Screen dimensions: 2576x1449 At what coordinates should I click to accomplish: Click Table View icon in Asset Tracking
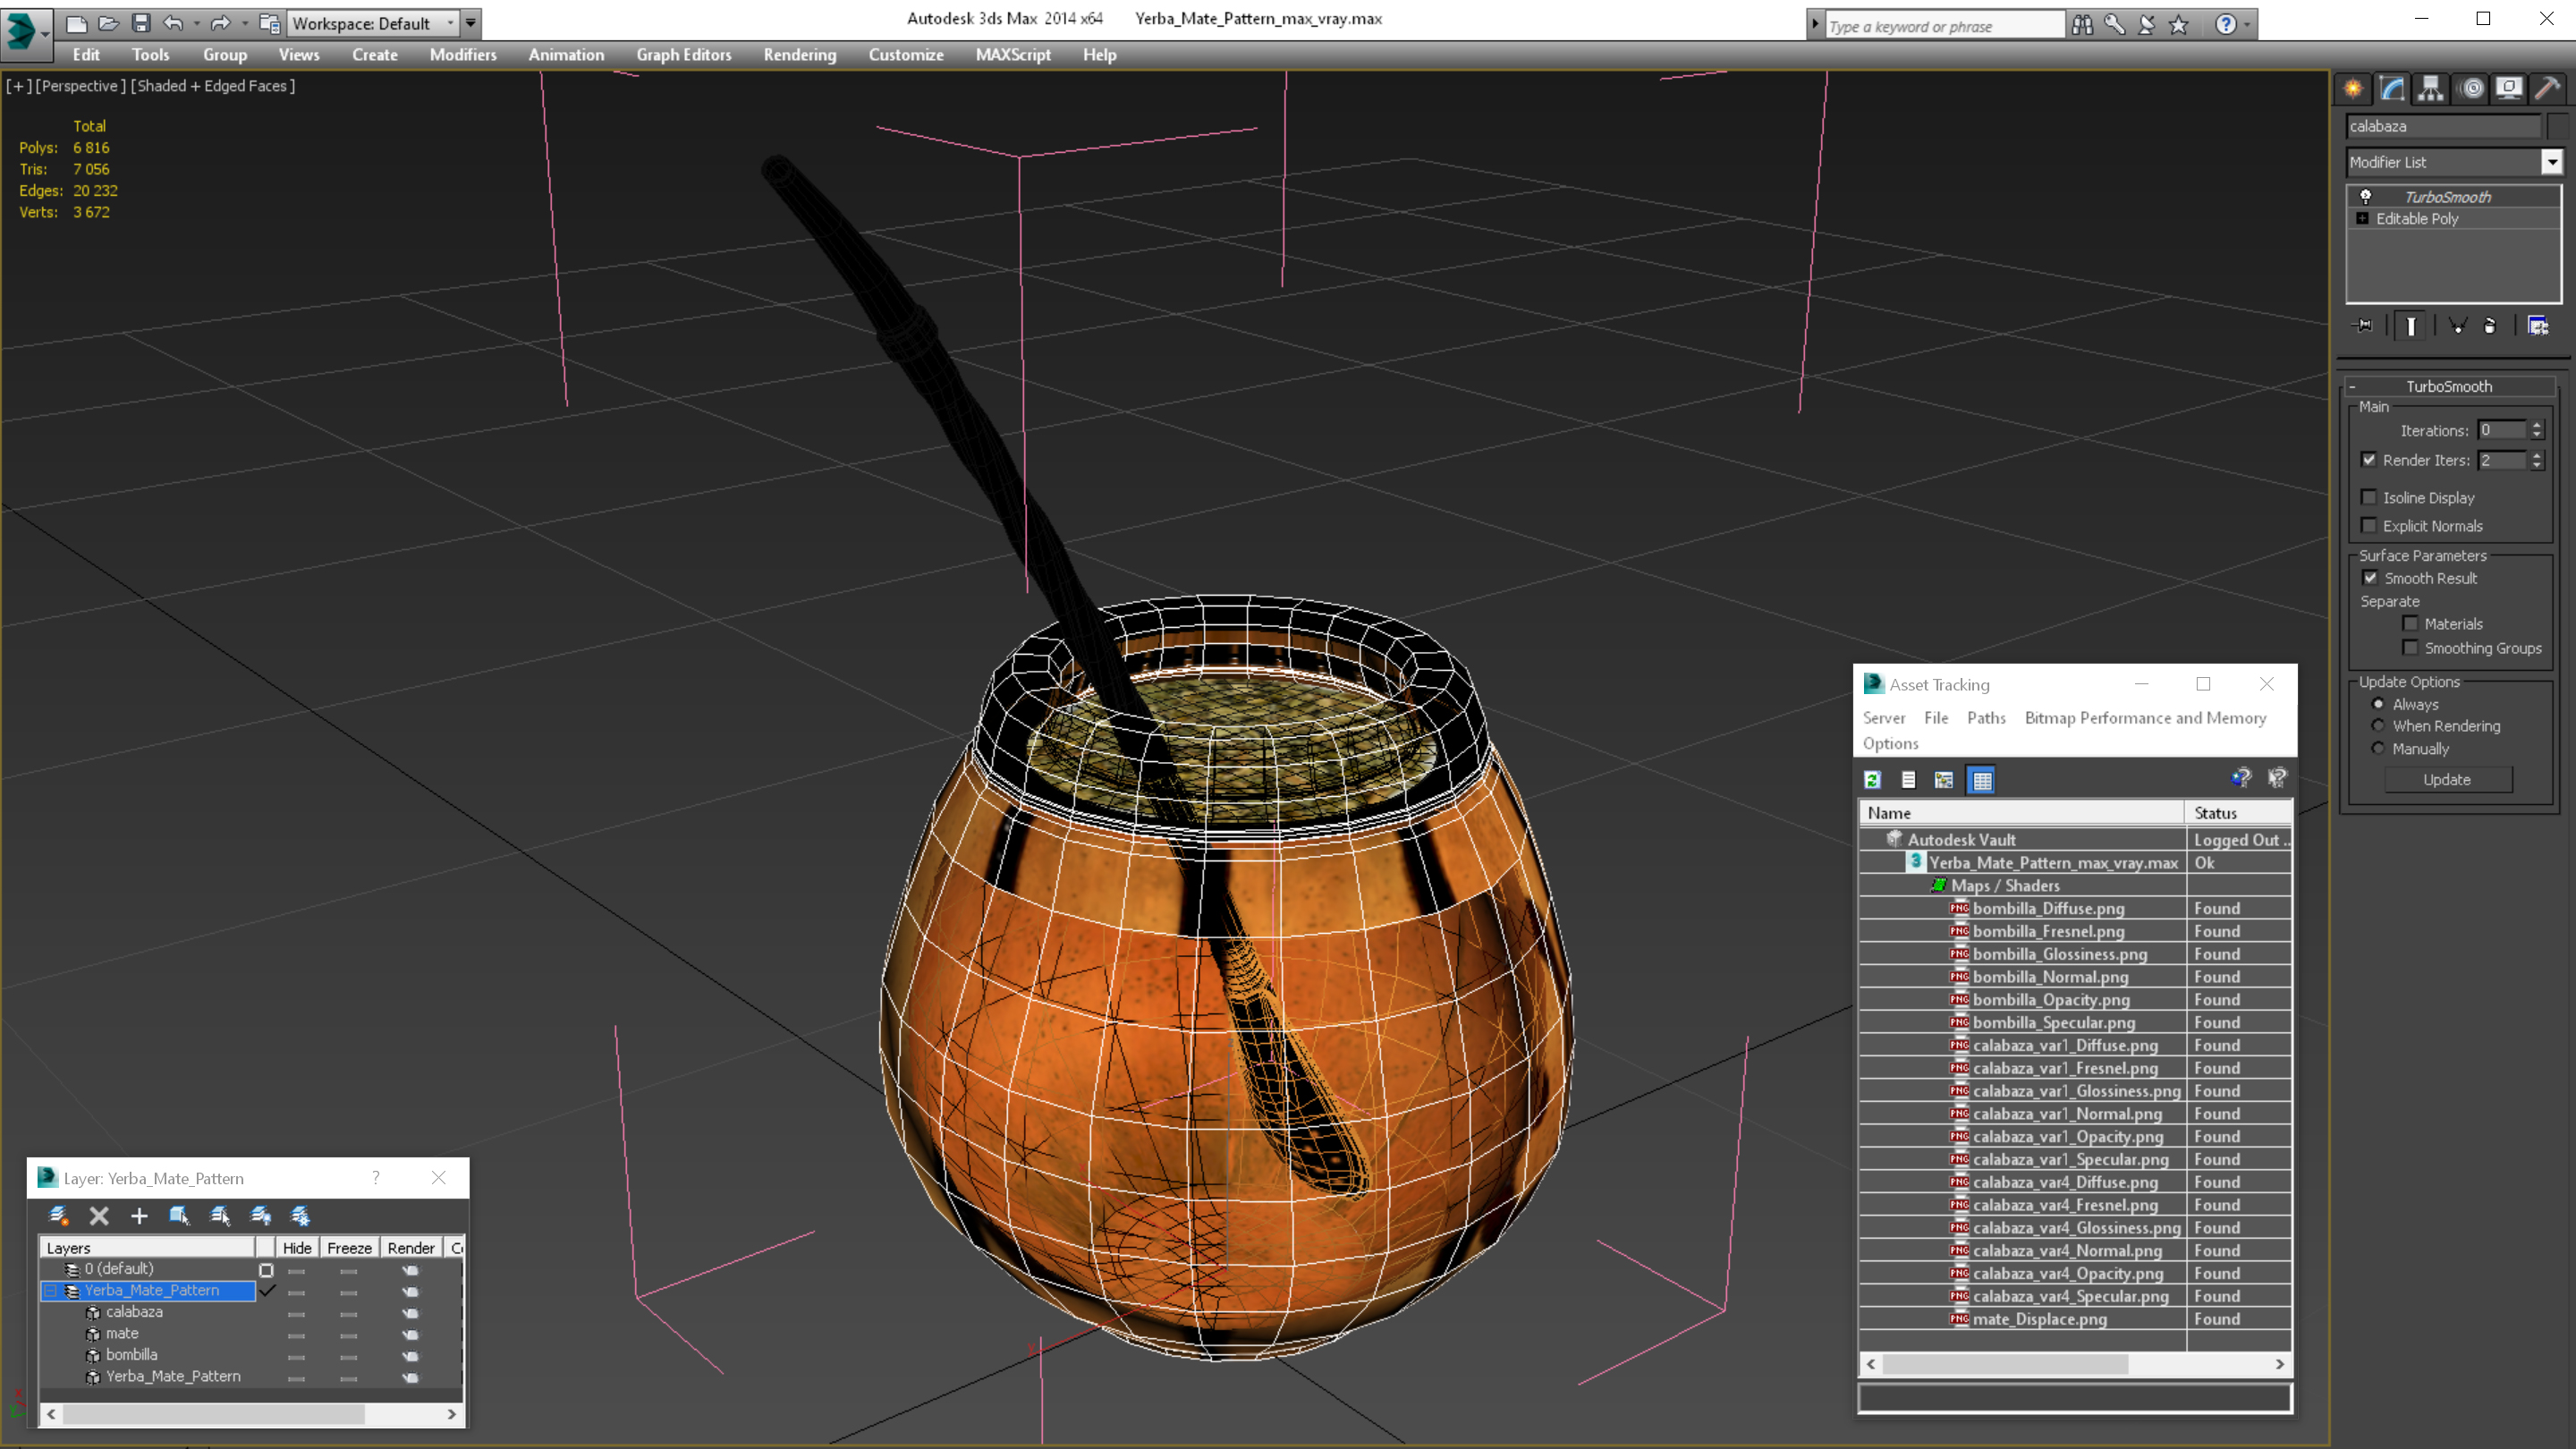click(1981, 780)
